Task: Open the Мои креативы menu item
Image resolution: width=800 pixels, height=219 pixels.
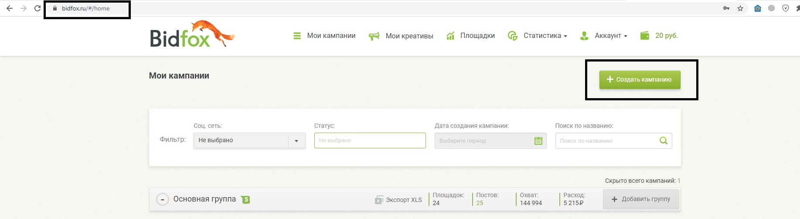Action: [409, 36]
